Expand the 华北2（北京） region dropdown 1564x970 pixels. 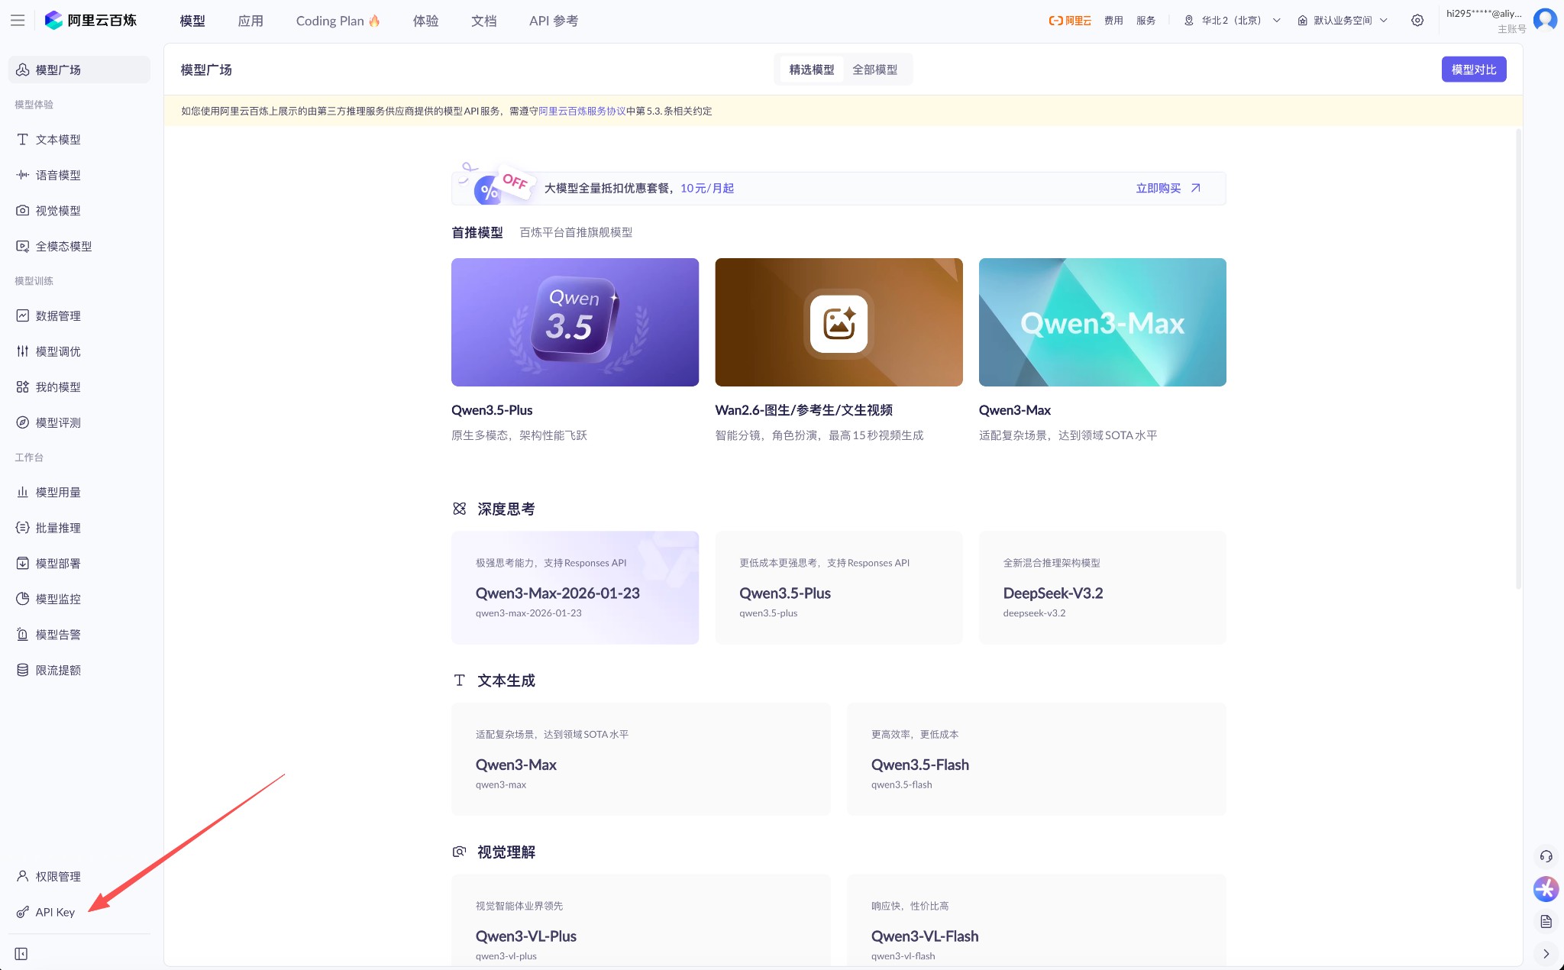[x=1232, y=21]
